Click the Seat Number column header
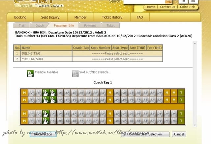Image resolution: width=211 pixels, height=144 pixels. pos(101,48)
